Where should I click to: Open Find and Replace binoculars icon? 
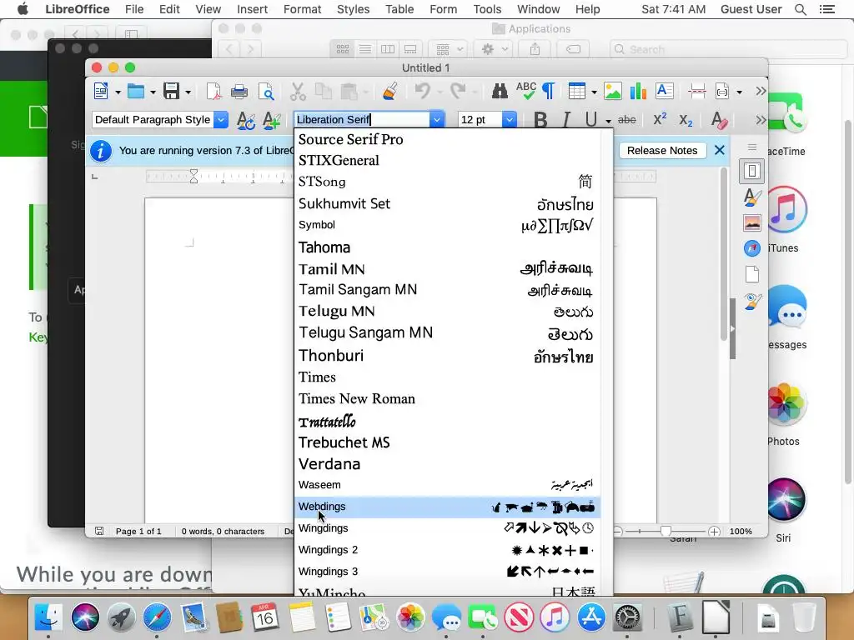click(x=500, y=91)
